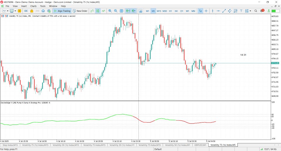Click the yellow dollar symbols icon

pos(19,11)
